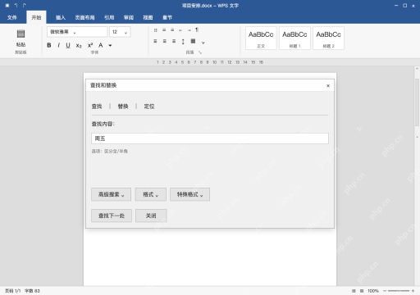Screen dimensions: 420x295
Task: Click the shading/border icon
Action: [193, 41]
